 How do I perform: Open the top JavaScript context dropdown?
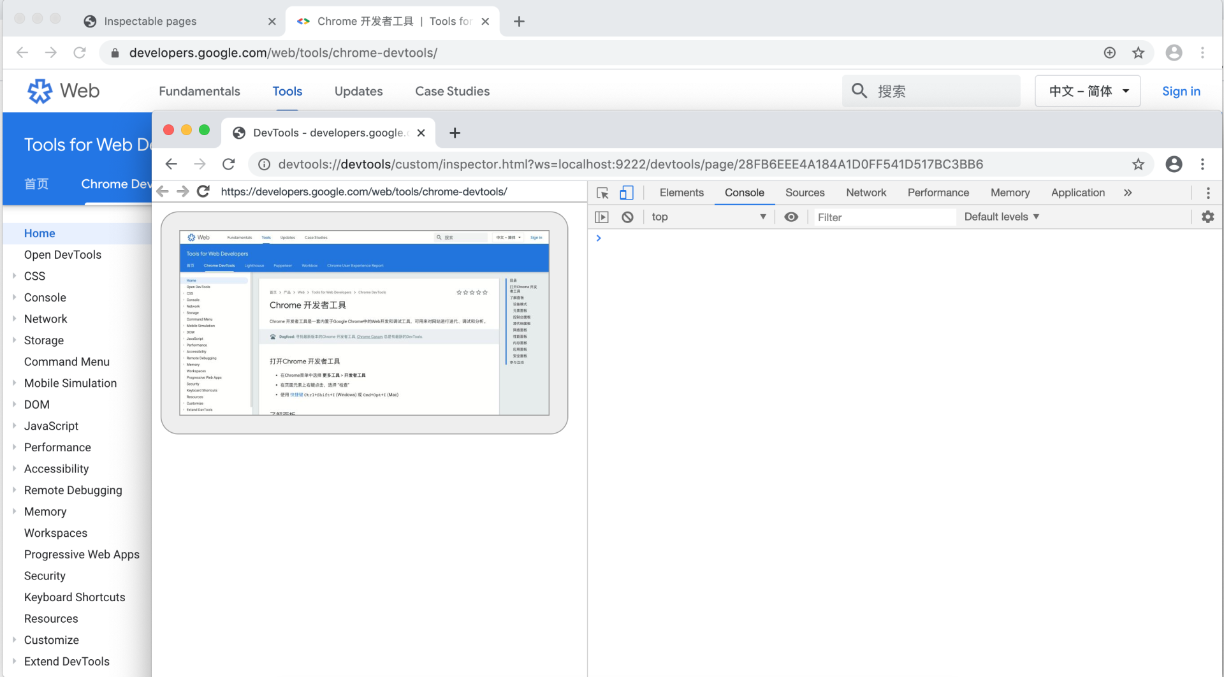(708, 217)
